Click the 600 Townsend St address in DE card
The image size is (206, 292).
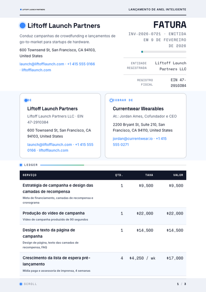coord(59,133)
